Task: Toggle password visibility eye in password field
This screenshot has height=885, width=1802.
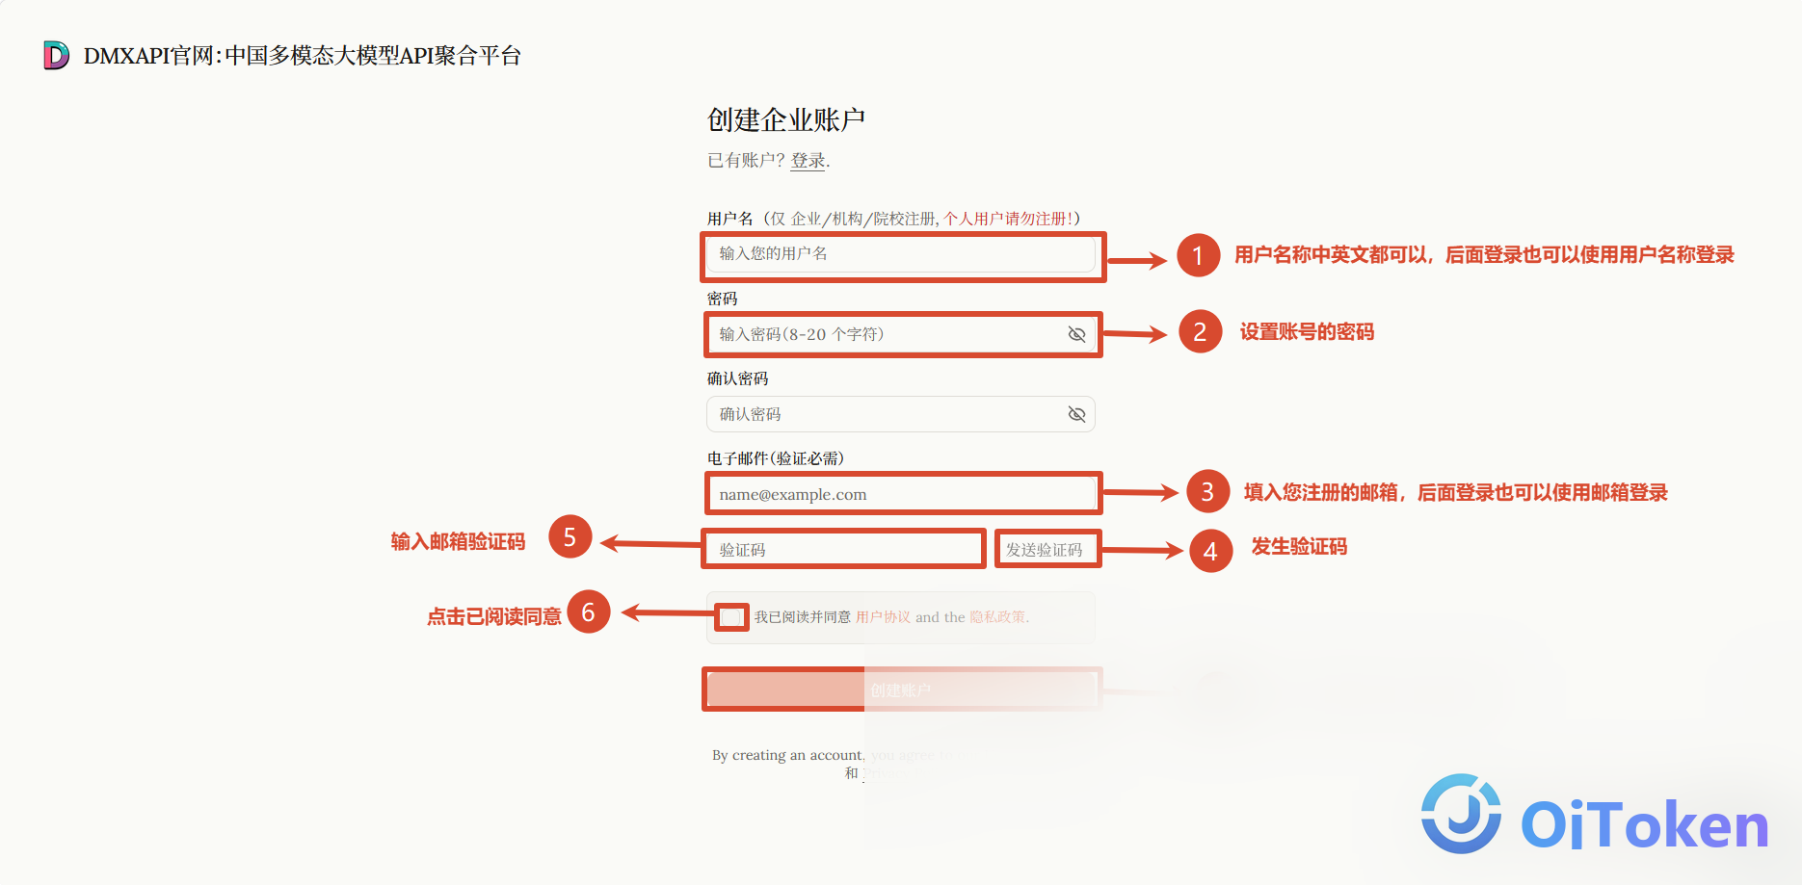Action: [x=1076, y=334]
